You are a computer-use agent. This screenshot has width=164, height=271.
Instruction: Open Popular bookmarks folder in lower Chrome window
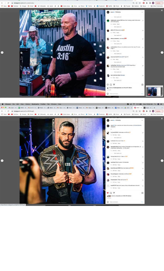click(x=127, y=114)
